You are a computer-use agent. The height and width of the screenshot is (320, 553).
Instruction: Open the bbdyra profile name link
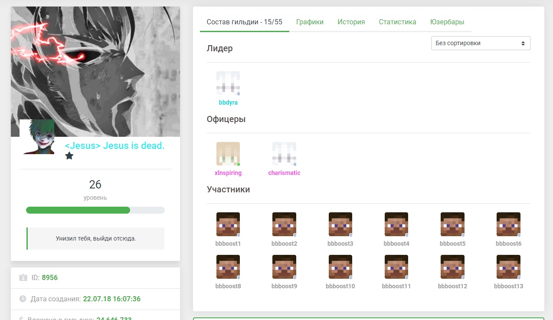[x=228, y=103]
